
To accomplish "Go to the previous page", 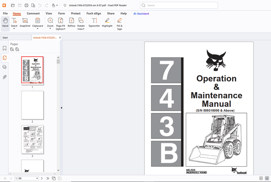I will 11,179.
